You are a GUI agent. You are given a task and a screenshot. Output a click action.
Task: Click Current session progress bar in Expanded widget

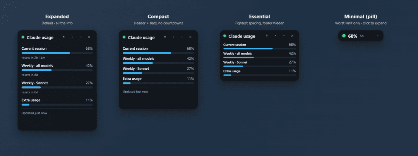click(57, 53)
